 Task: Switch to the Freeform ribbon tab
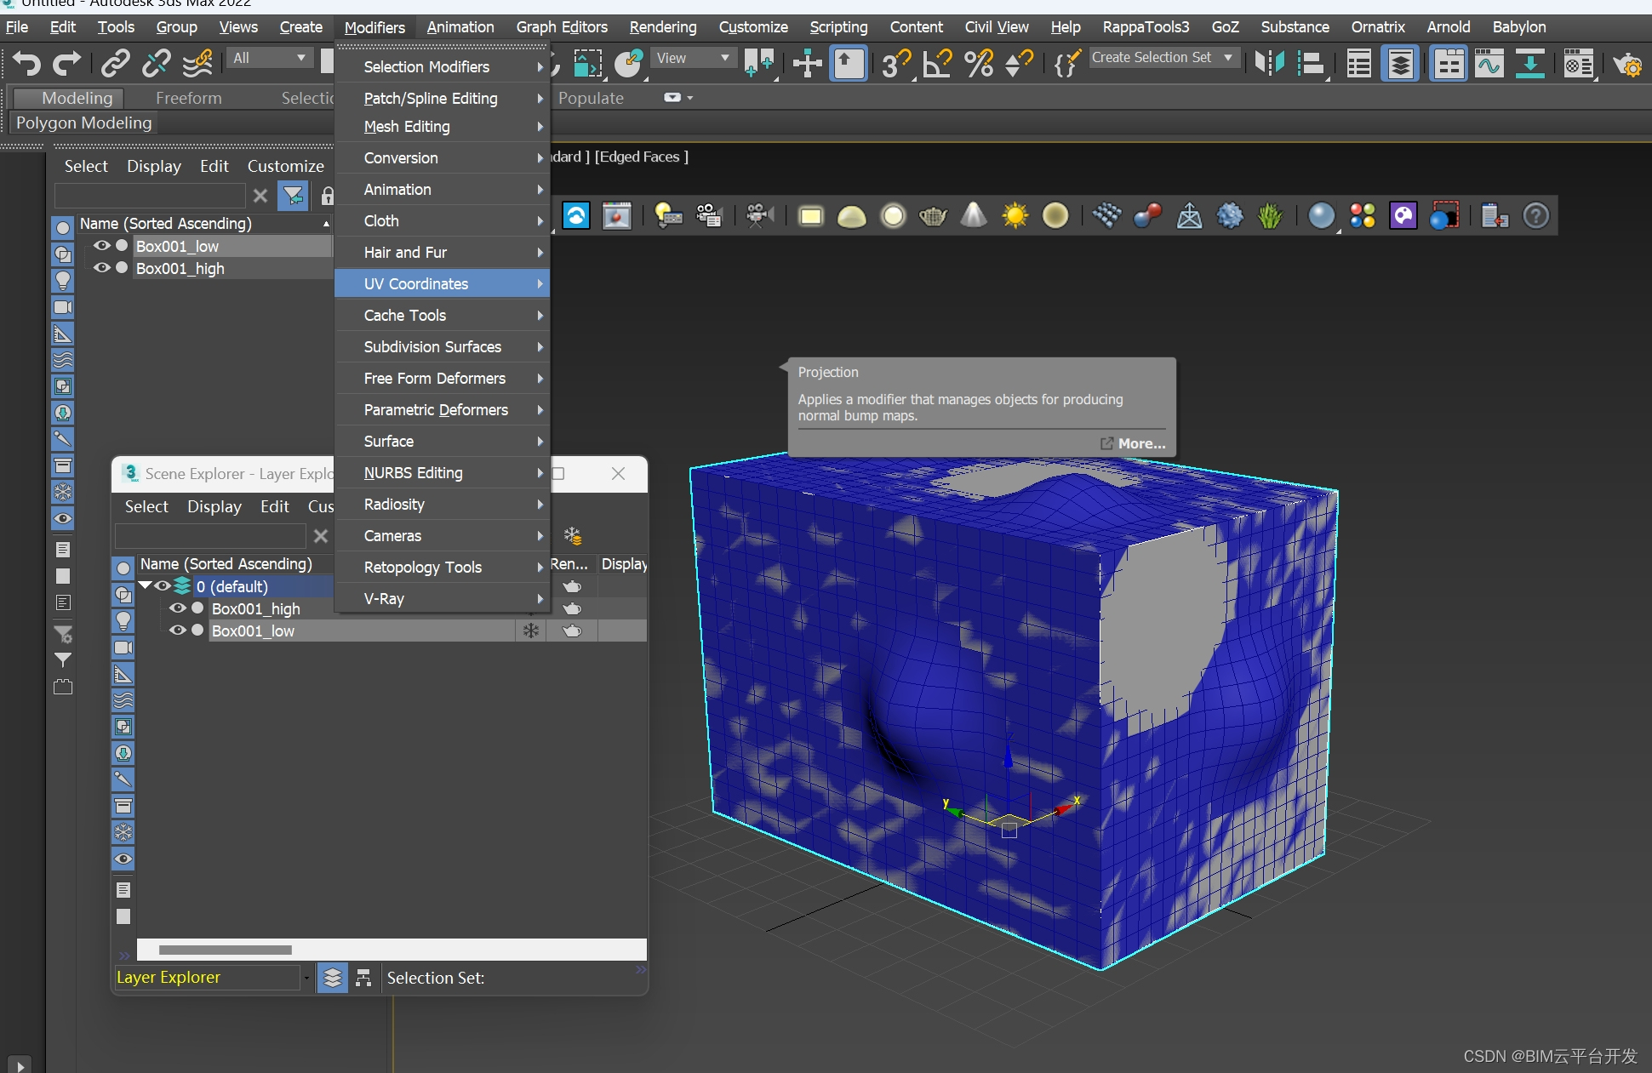click(189, 98)
